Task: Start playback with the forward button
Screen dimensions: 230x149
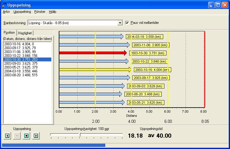Action: 36,136
